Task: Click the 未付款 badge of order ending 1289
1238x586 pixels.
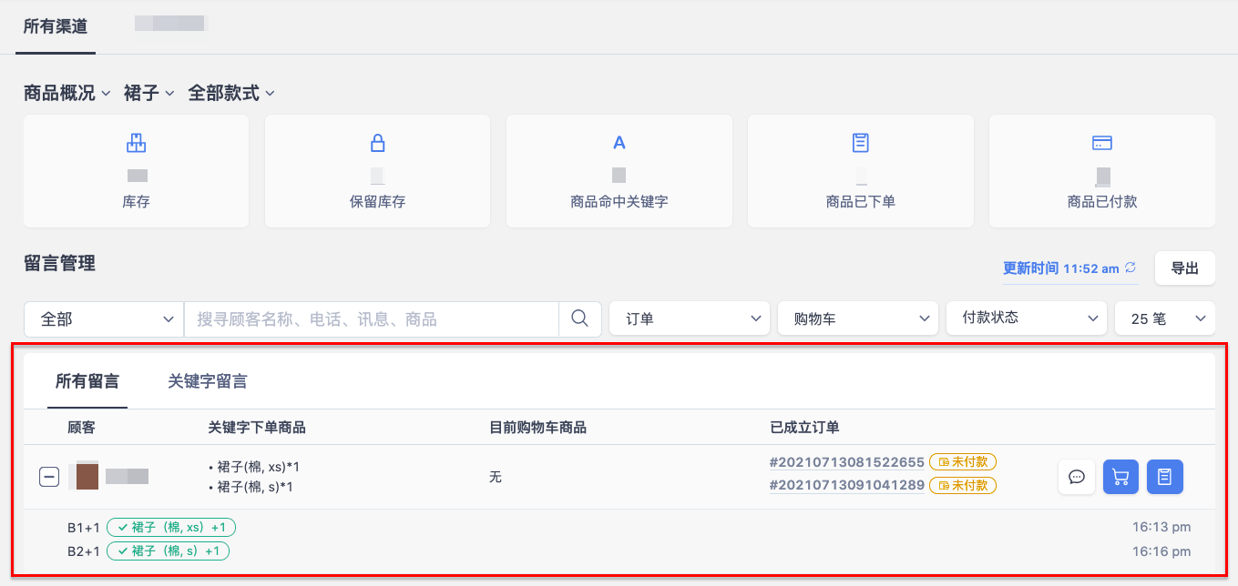Action: tap(963, 485)
